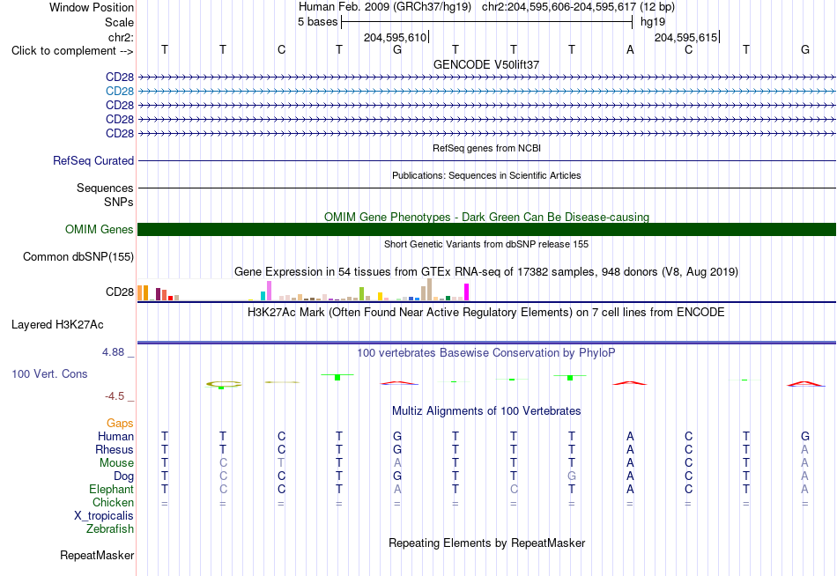Click the X_tropicalis species label

[104, 516]
